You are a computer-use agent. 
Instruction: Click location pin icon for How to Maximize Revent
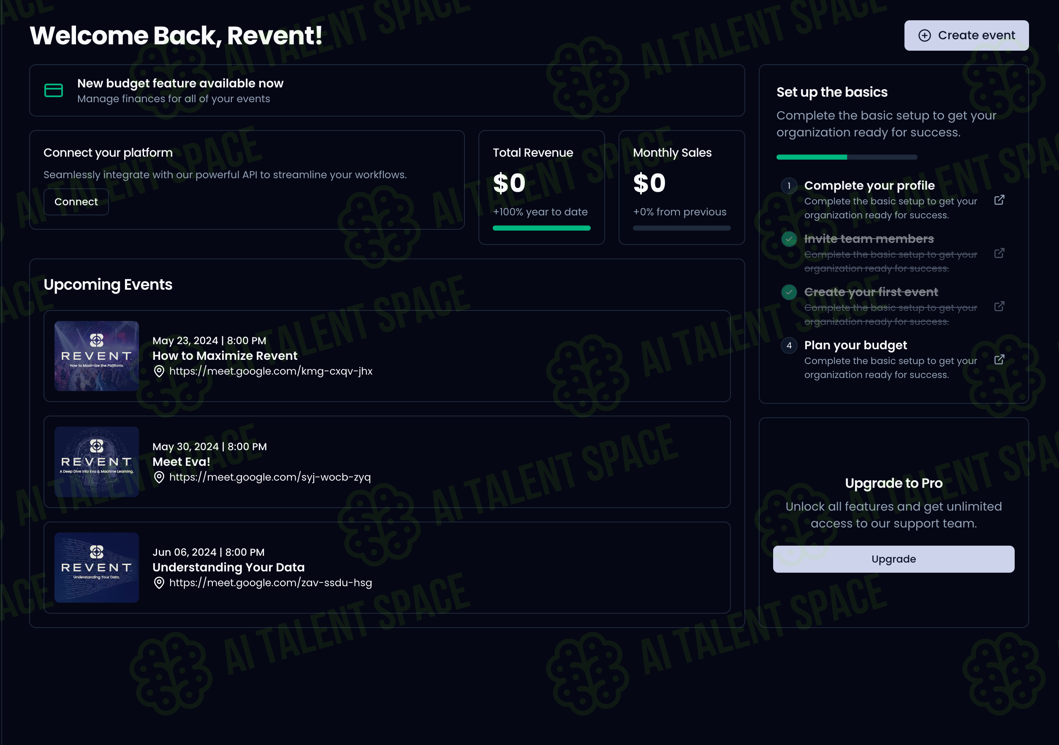pos(159,371)
